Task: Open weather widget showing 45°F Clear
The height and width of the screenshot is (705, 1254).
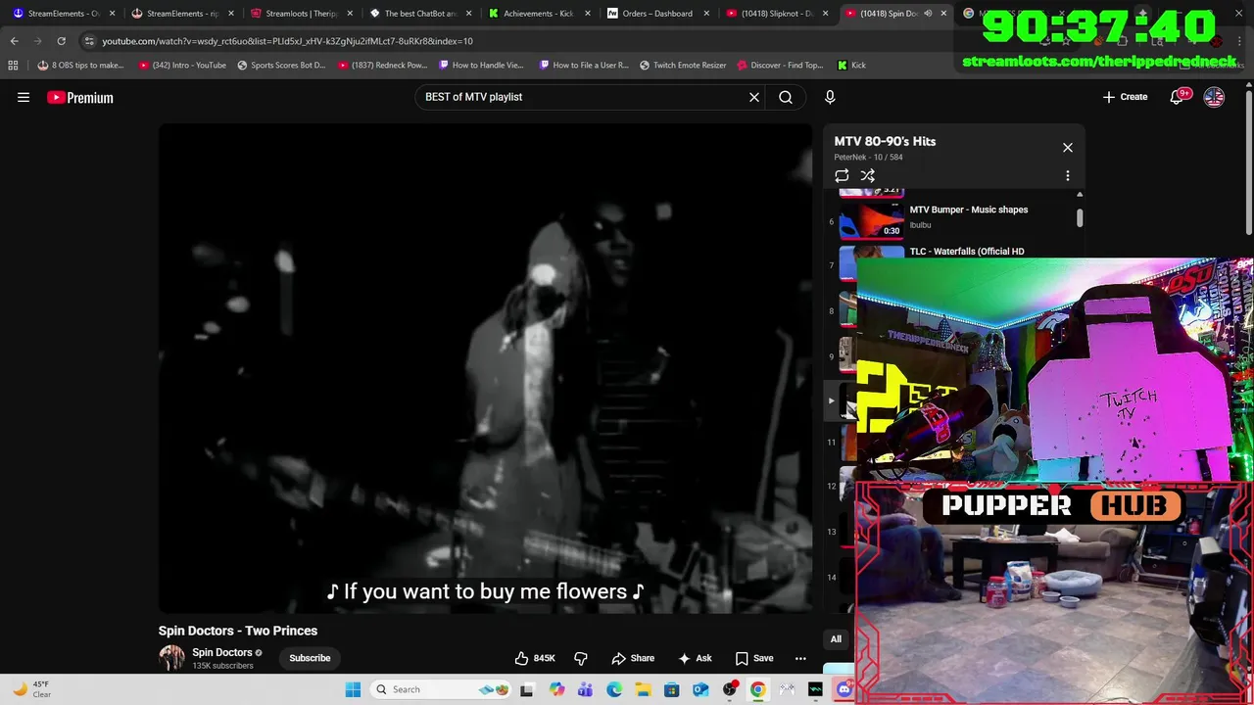Action: pos(31,689)
